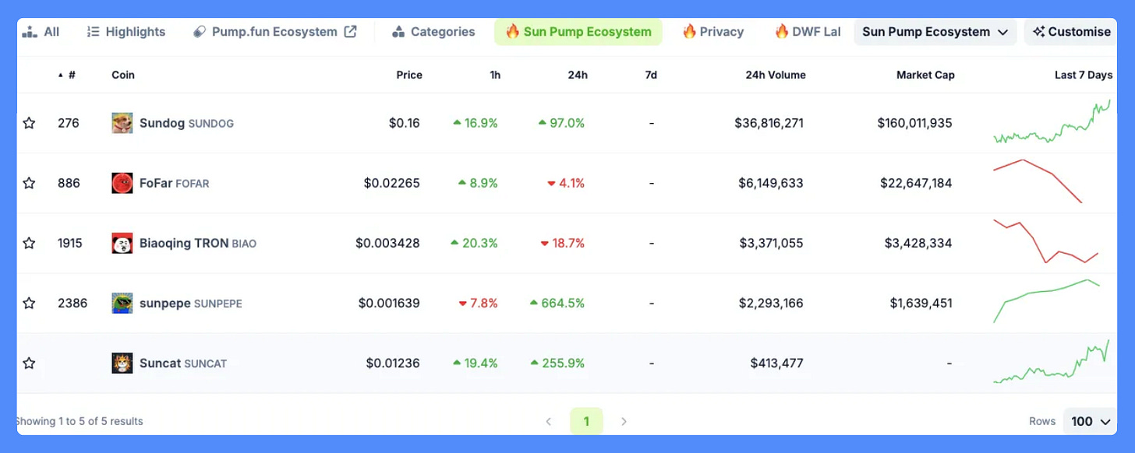
Task: Click the Showing 1 to 5 results text
Action: point(80,421)
